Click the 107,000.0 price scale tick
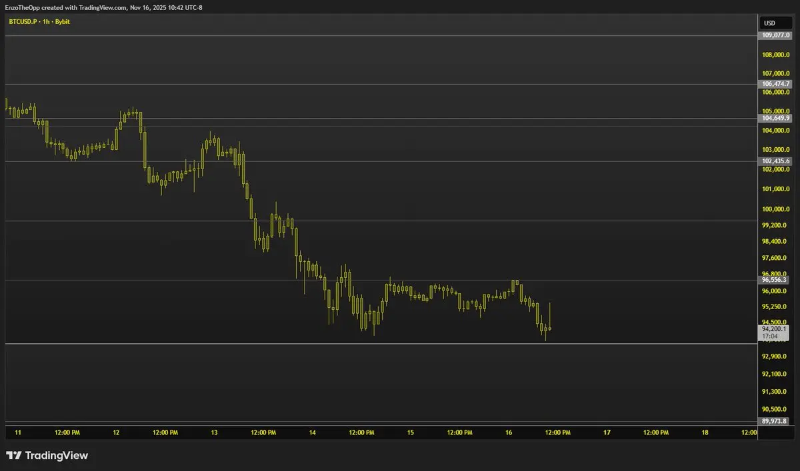This screenshot has height=471, width=800. pyautogui.click(x=776, y=73)
